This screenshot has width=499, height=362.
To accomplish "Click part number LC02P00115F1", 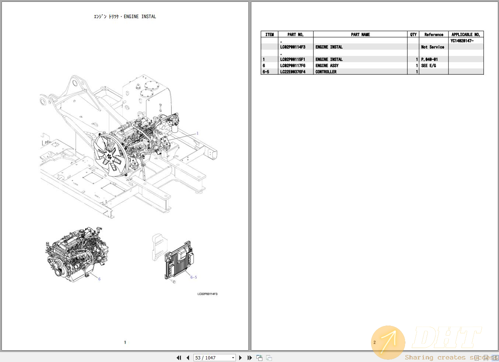I will [293, 59].
